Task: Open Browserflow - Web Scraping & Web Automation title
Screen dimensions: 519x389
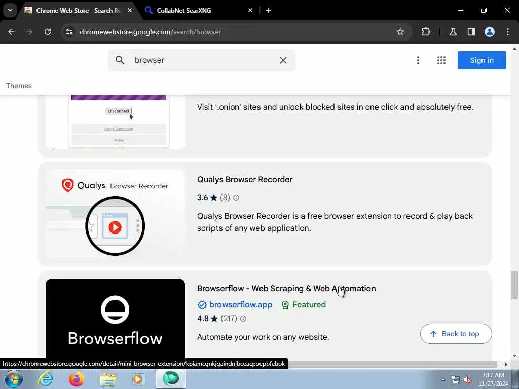Action: coord(286,288)
